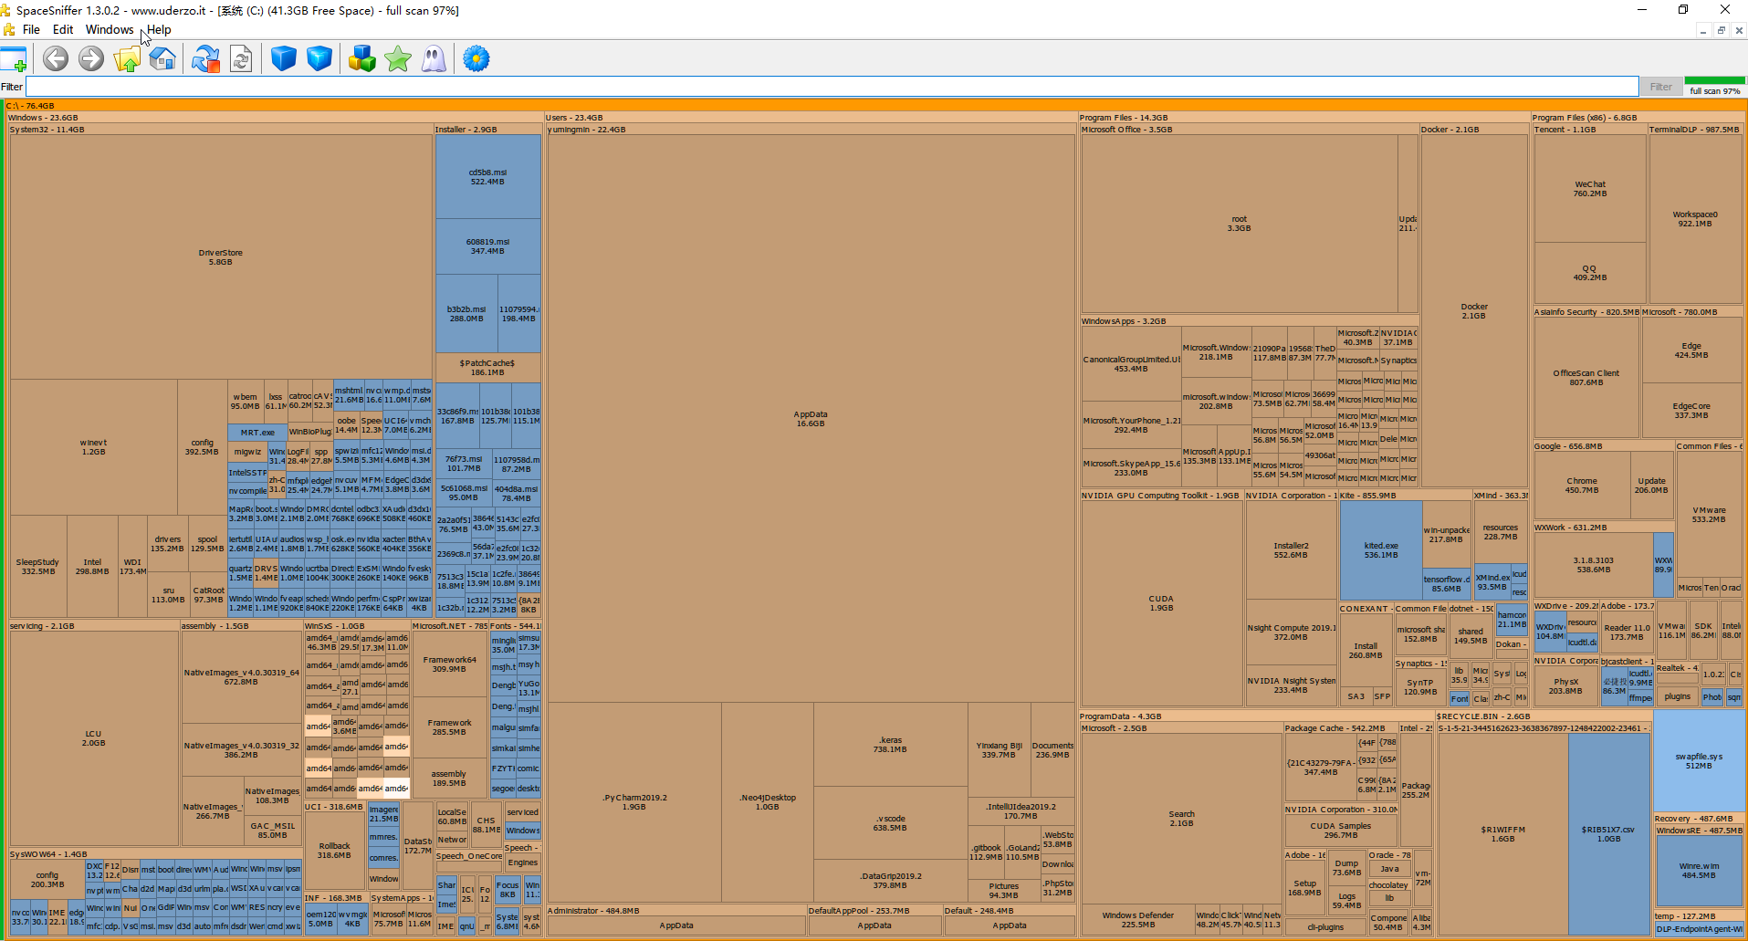Select the LCU 2.0GB block

coord(93,738)
